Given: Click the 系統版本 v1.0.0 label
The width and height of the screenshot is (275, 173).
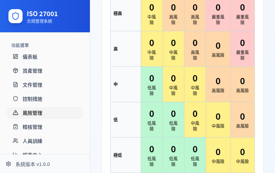Looking at the screenshot, I should pyautogui.click(x=33, y=164).
